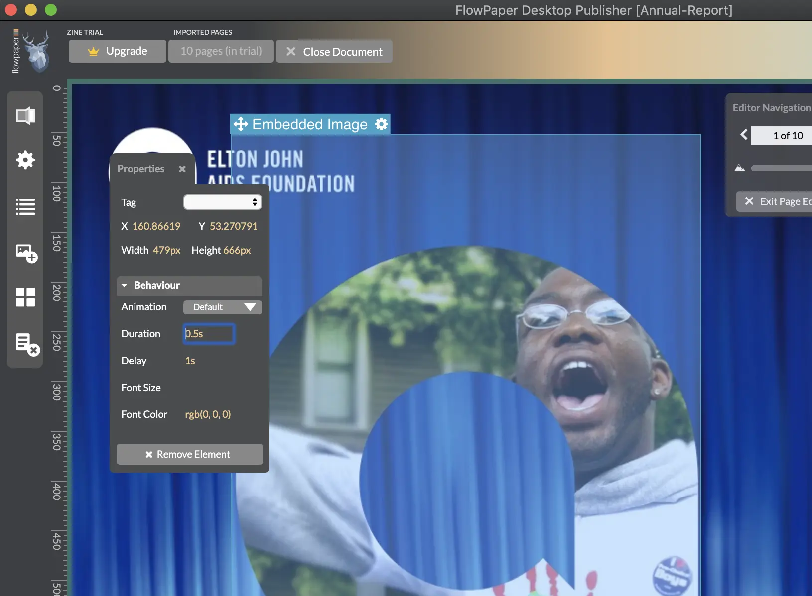Screen dimensions: 812x596
Task: Click the Properties panel title
Action: (141, 169)
